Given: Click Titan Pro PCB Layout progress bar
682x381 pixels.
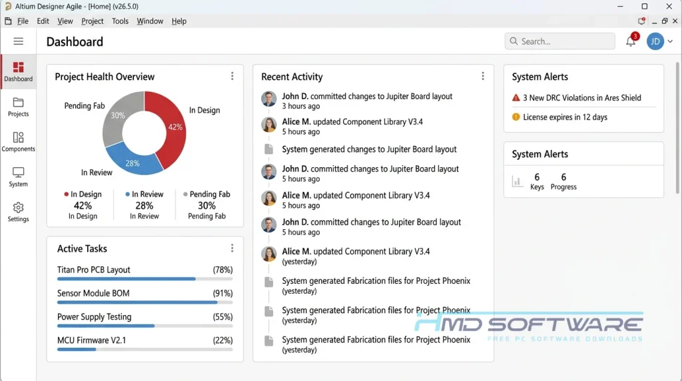Looking at the screenshot, I should point(145,279).
